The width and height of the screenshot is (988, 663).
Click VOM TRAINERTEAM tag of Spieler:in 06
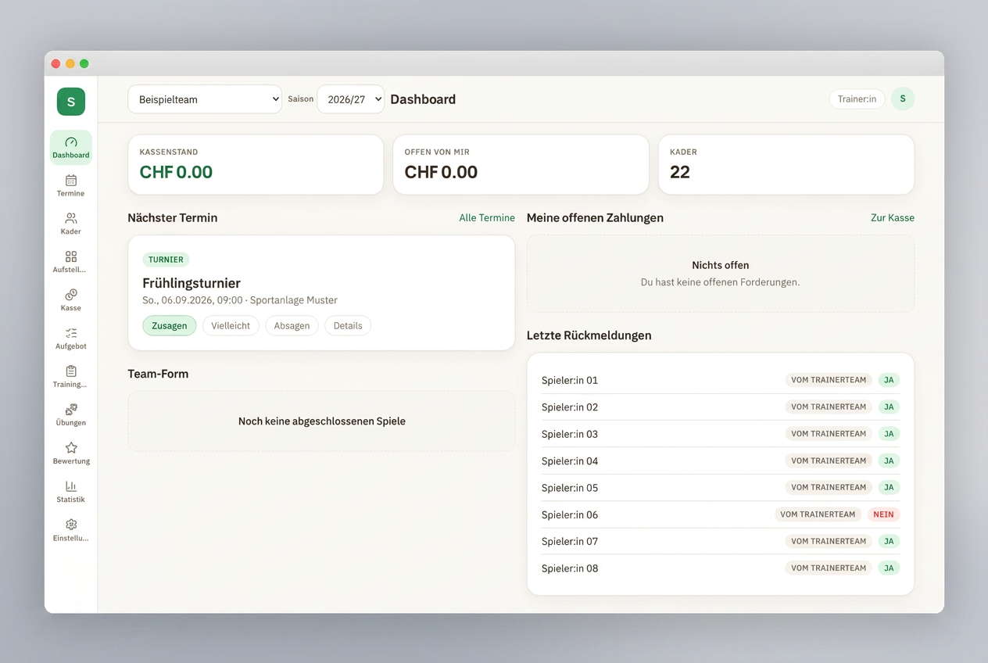(818, 514)
